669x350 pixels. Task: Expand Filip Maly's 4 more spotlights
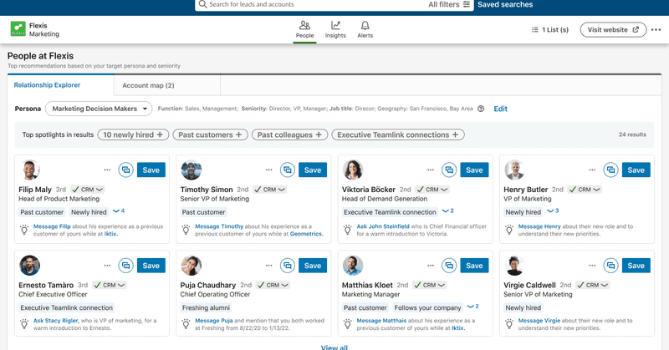(119, 211)
